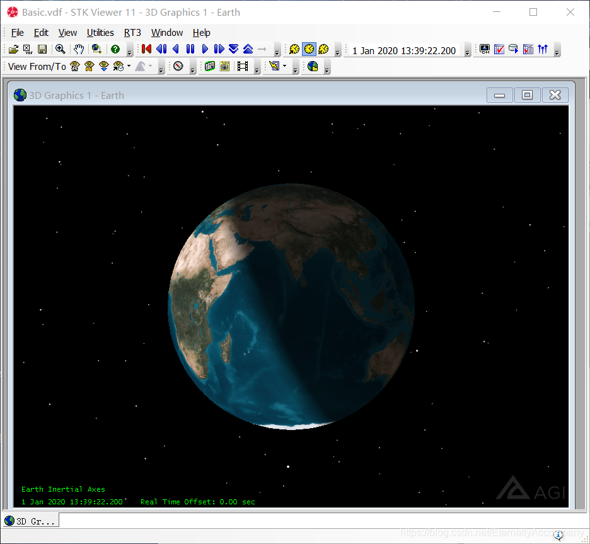Click the globe with yellow document icon
Screen dimensions: 590x544
313,67
